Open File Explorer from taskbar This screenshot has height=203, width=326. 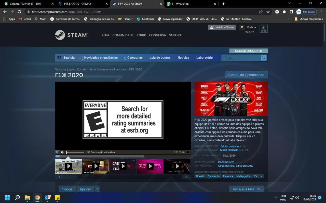tap(27, 197)
